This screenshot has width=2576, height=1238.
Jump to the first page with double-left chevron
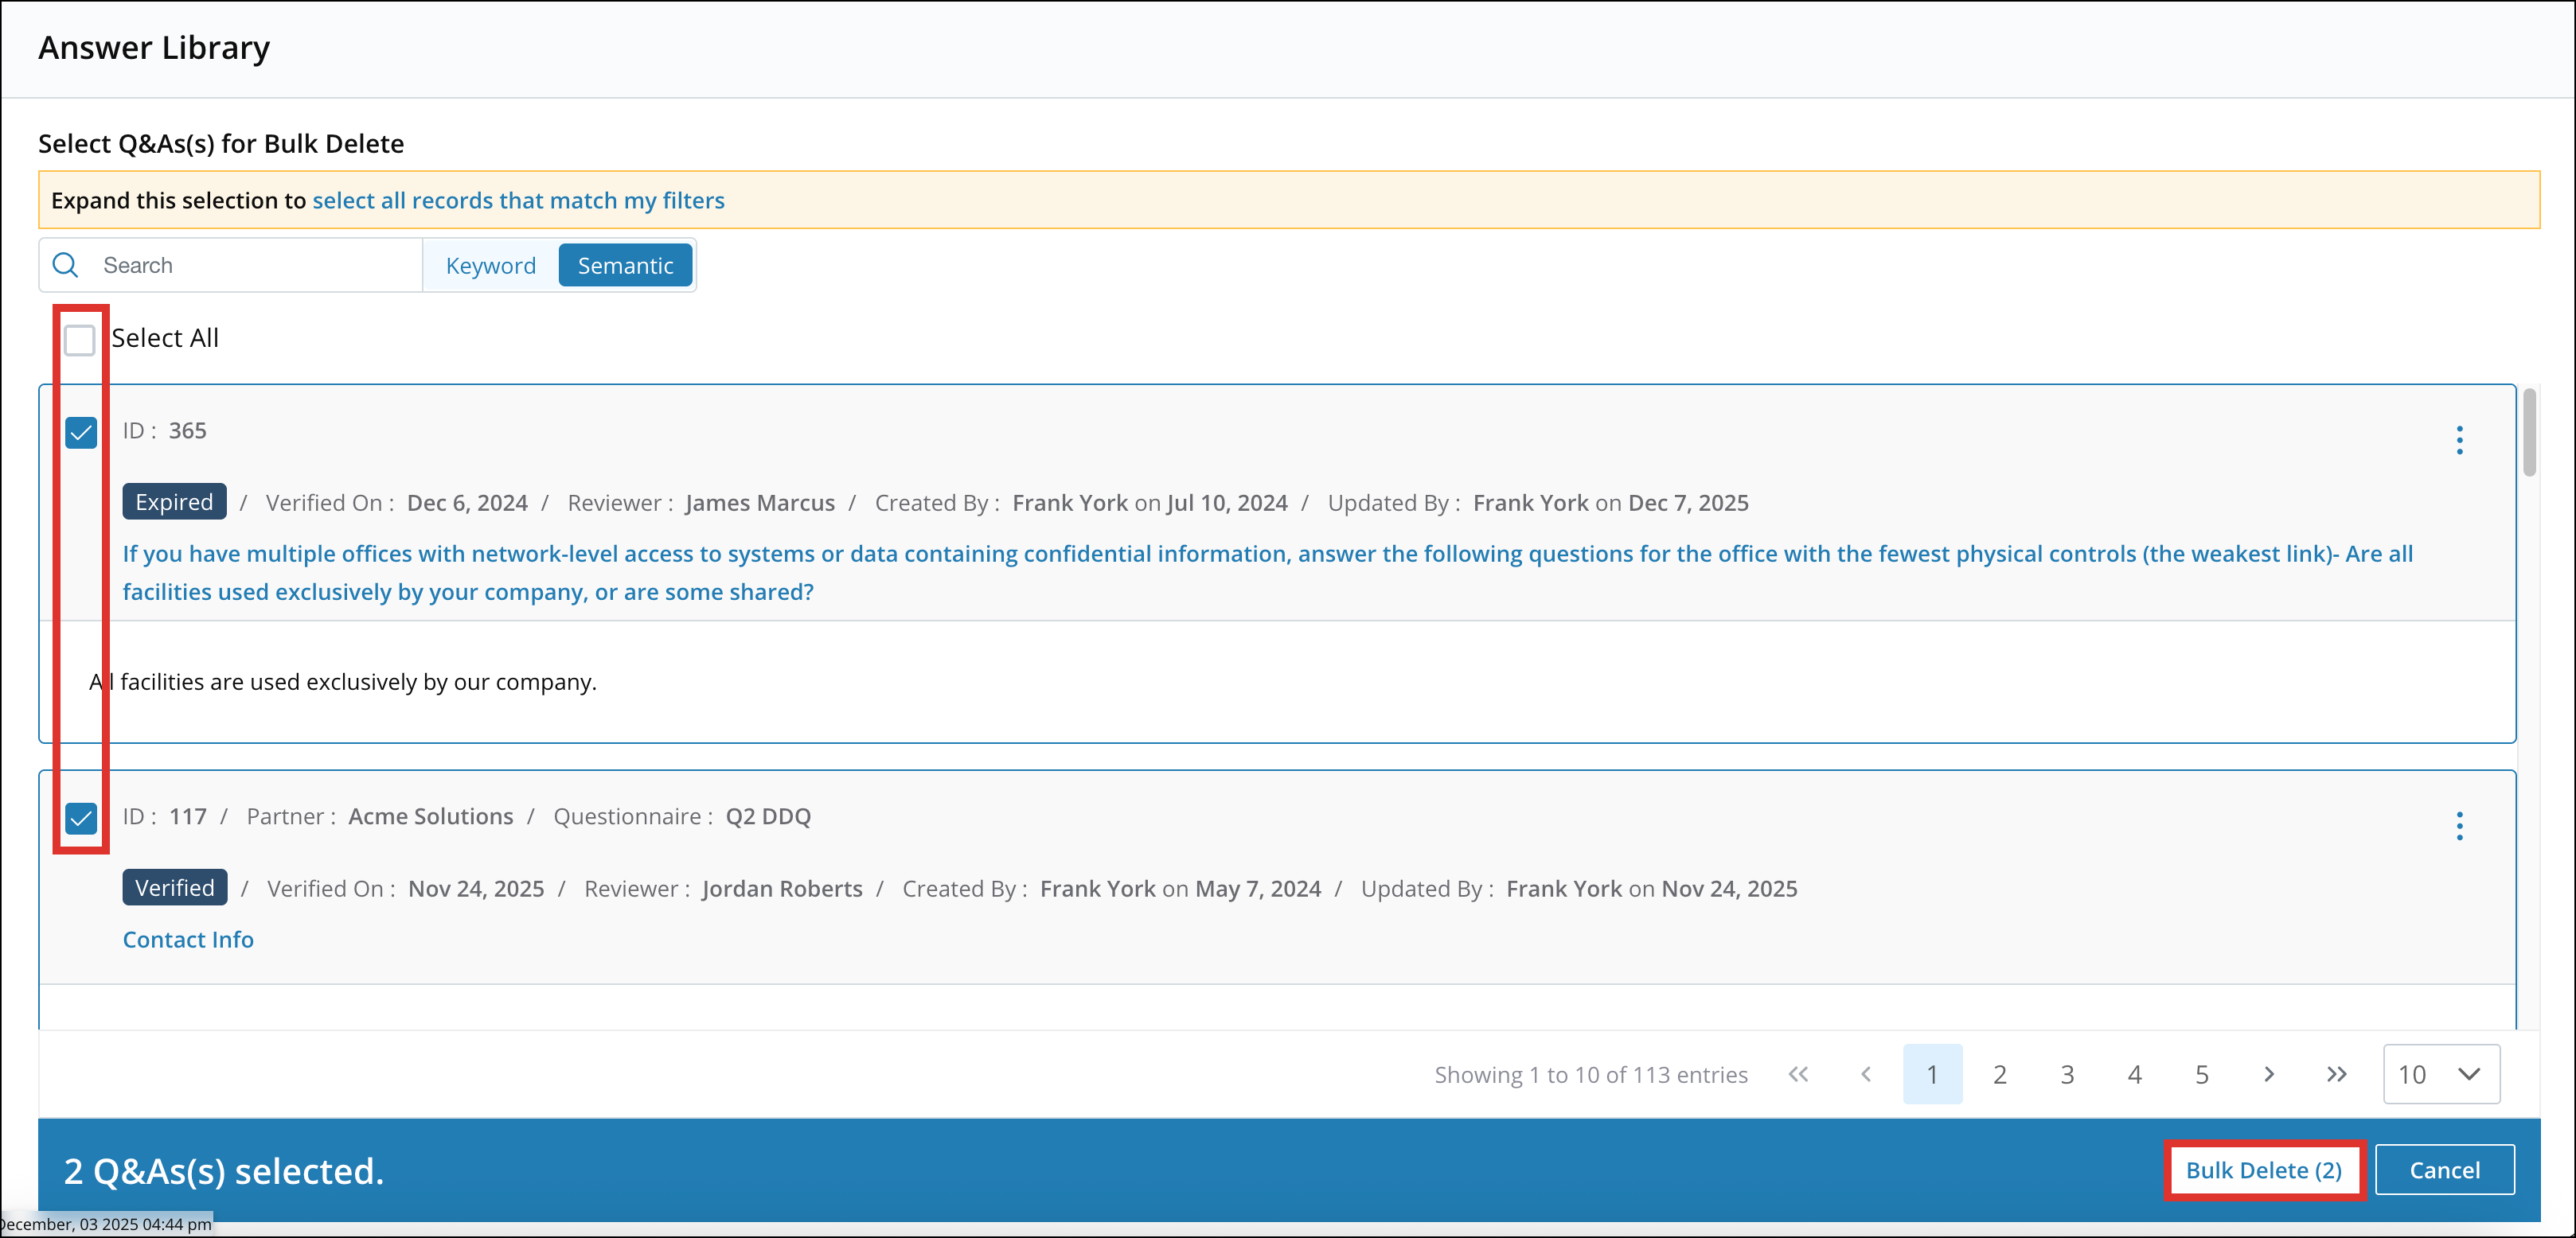click(1798, 1073)
